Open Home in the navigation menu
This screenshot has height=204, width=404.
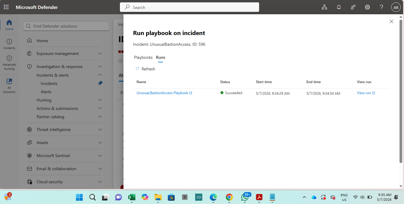point(42,41)
